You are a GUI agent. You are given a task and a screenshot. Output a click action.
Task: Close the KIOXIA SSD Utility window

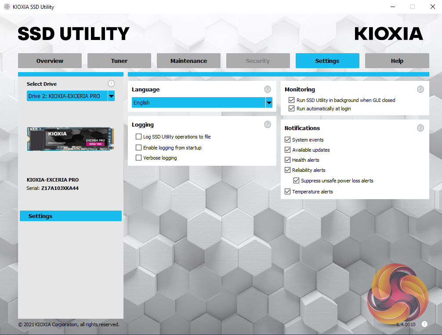click(433, 7)
